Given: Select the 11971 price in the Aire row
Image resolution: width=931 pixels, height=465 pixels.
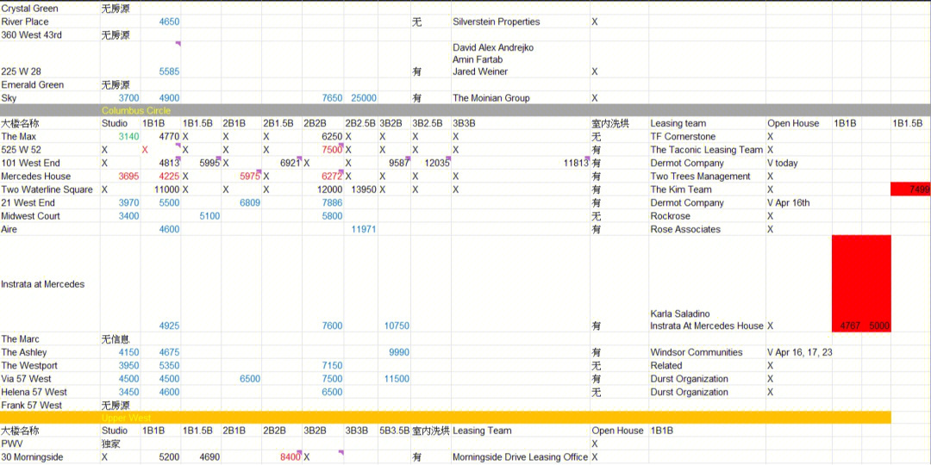Looking at the screenshot, I should pos(364,230).
